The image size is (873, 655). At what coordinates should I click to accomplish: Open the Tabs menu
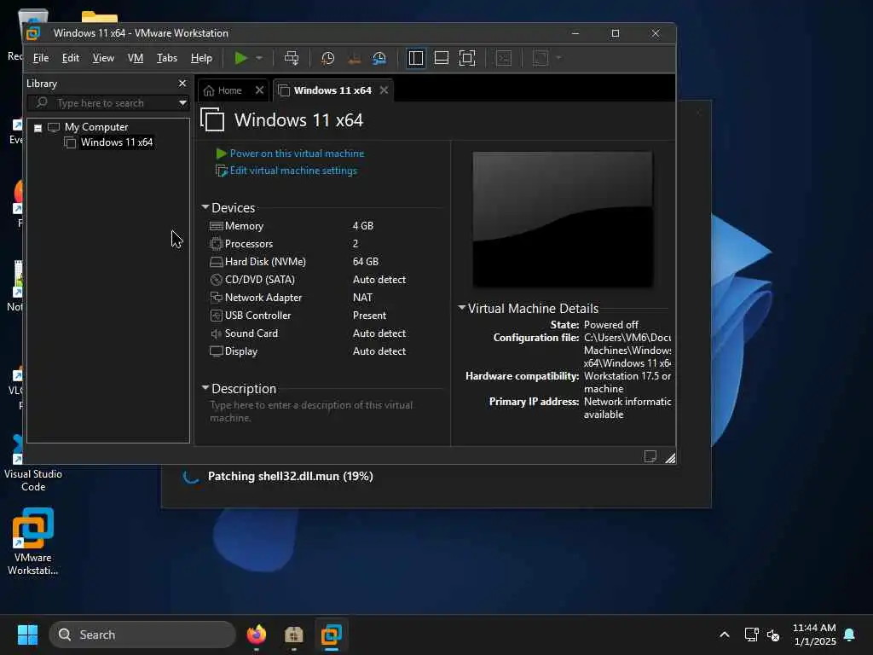point(167,58)
